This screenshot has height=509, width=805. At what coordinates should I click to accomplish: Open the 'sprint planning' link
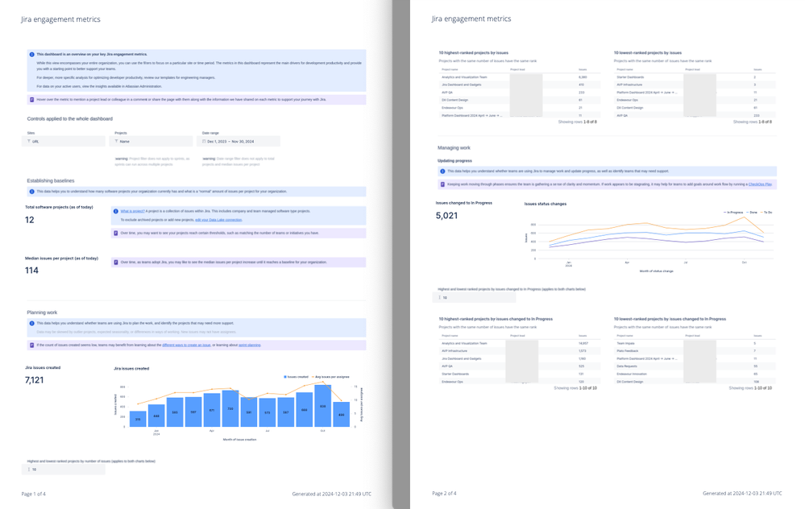click(x=250, y=346)
